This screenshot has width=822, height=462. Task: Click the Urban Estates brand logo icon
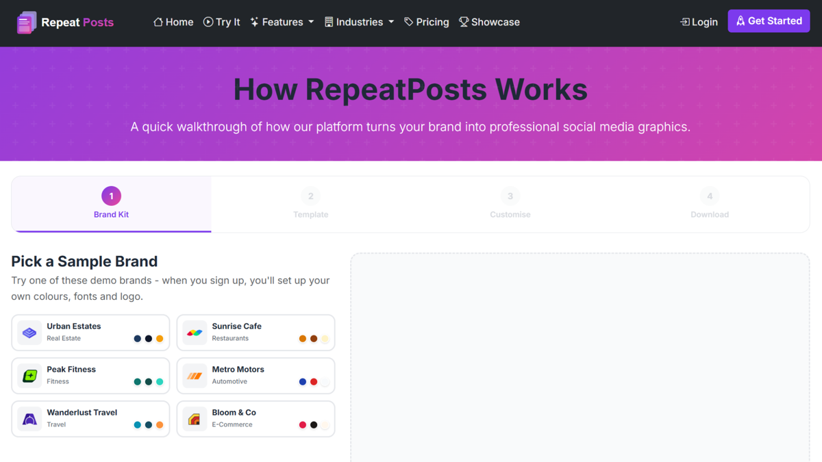click(29, 332)
